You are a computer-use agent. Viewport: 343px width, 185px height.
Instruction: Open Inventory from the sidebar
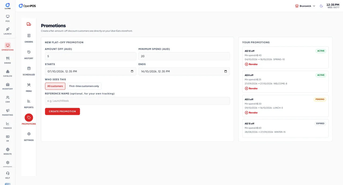click(x=8, y=86)
